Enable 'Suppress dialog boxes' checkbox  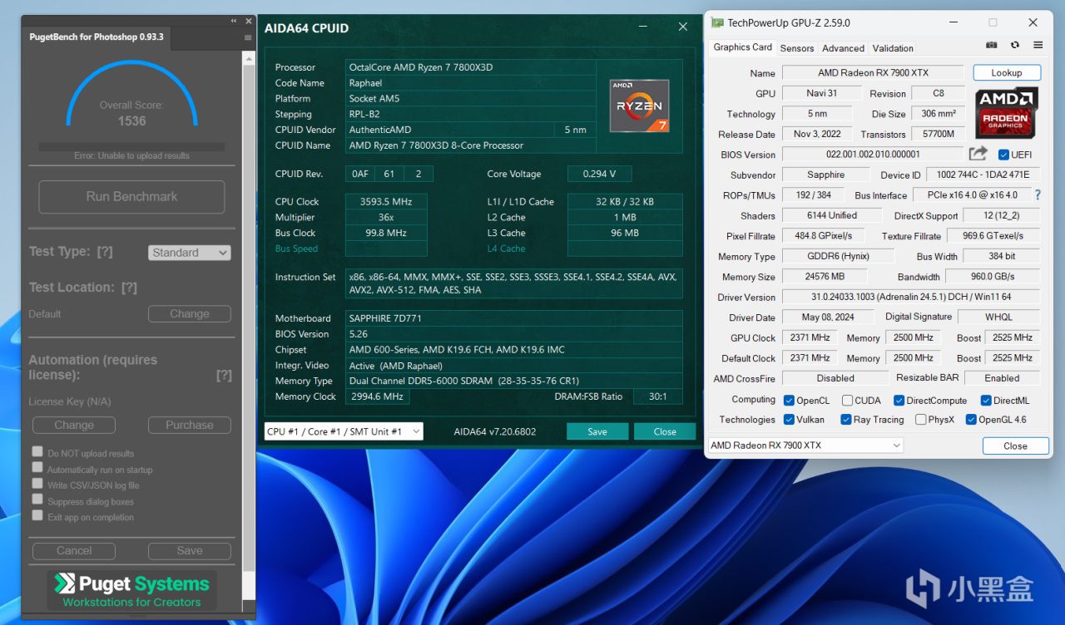point(37,499)
